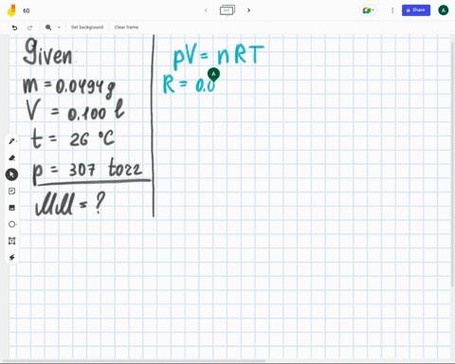
Task: Undo the last action
Action: (x=14, y=27)
